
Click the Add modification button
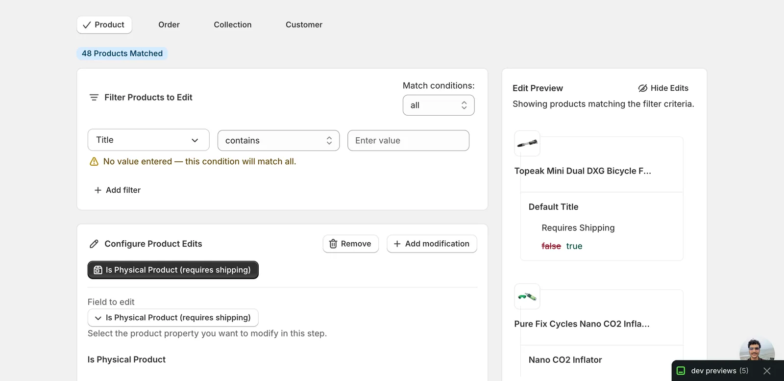point(432,244)
